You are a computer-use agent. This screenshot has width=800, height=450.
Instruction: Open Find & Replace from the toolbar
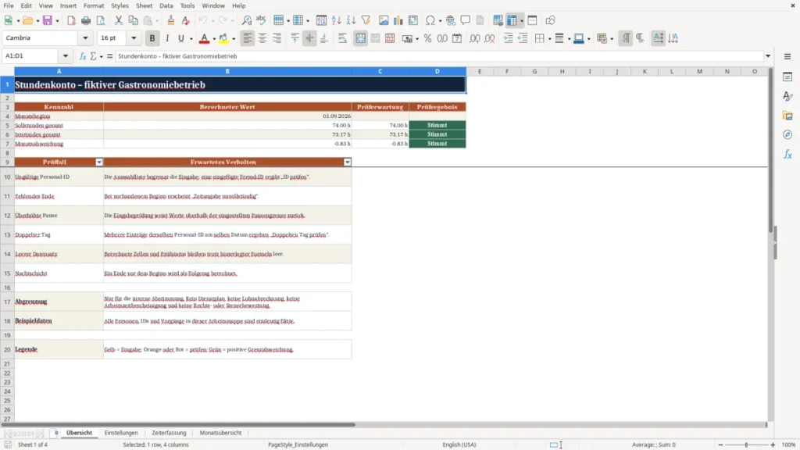tap(246, 20)
